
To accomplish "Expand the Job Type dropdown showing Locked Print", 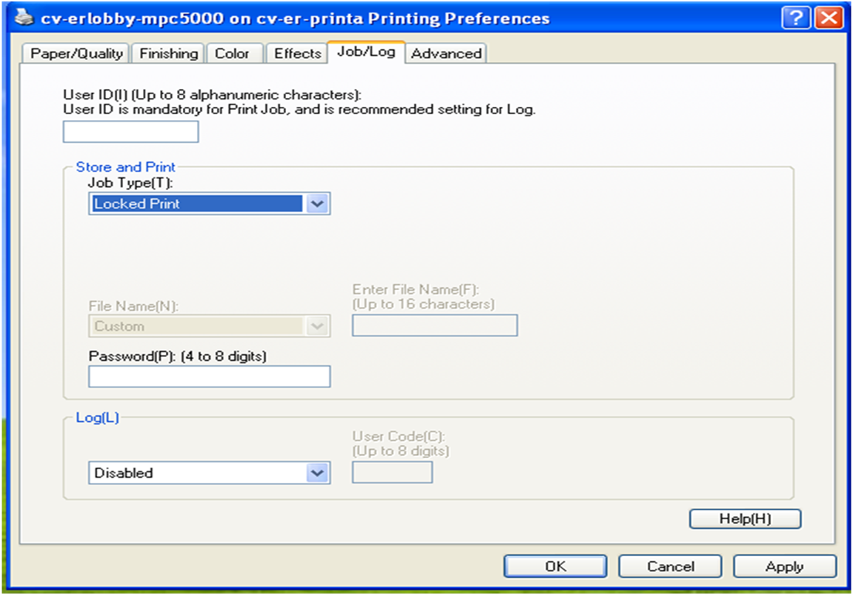I will [x=209, y=204].
